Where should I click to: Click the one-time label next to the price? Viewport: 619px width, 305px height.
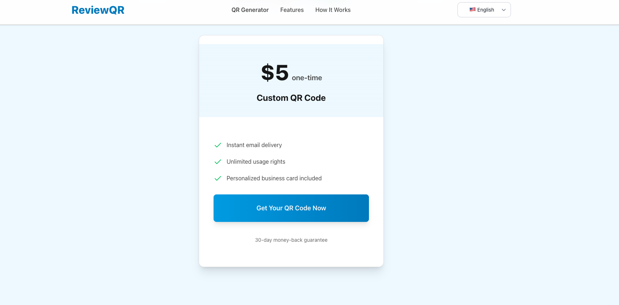pyautogui.click(x=307, y=77)
